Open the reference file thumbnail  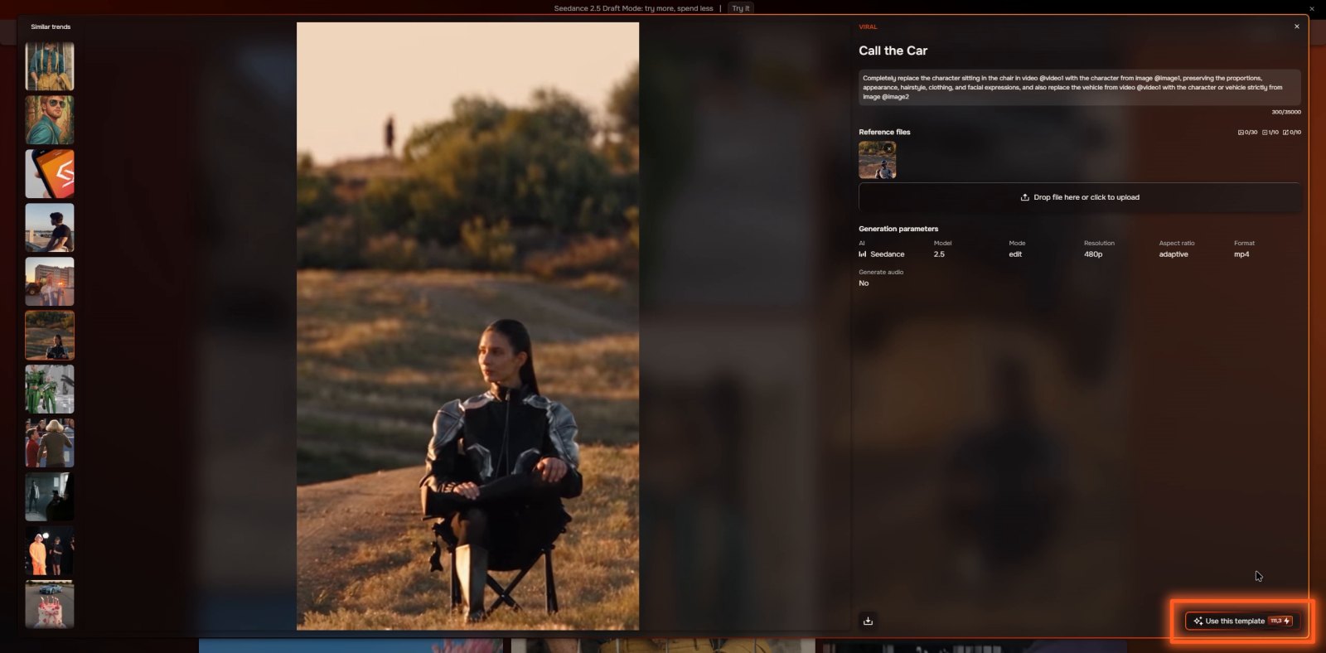tap(877, 160)
